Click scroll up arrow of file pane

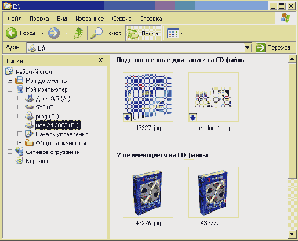point(292,59)
